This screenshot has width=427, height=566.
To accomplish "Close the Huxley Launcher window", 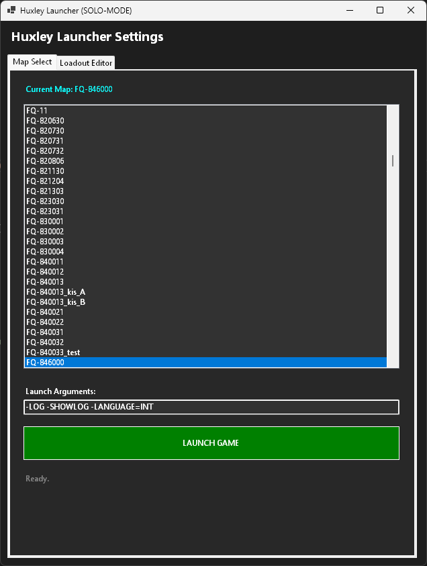I will (411, 10).
